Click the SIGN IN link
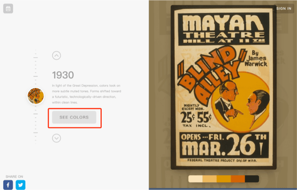Viewport: 297px width, 190px height. (x=284, y=9)
